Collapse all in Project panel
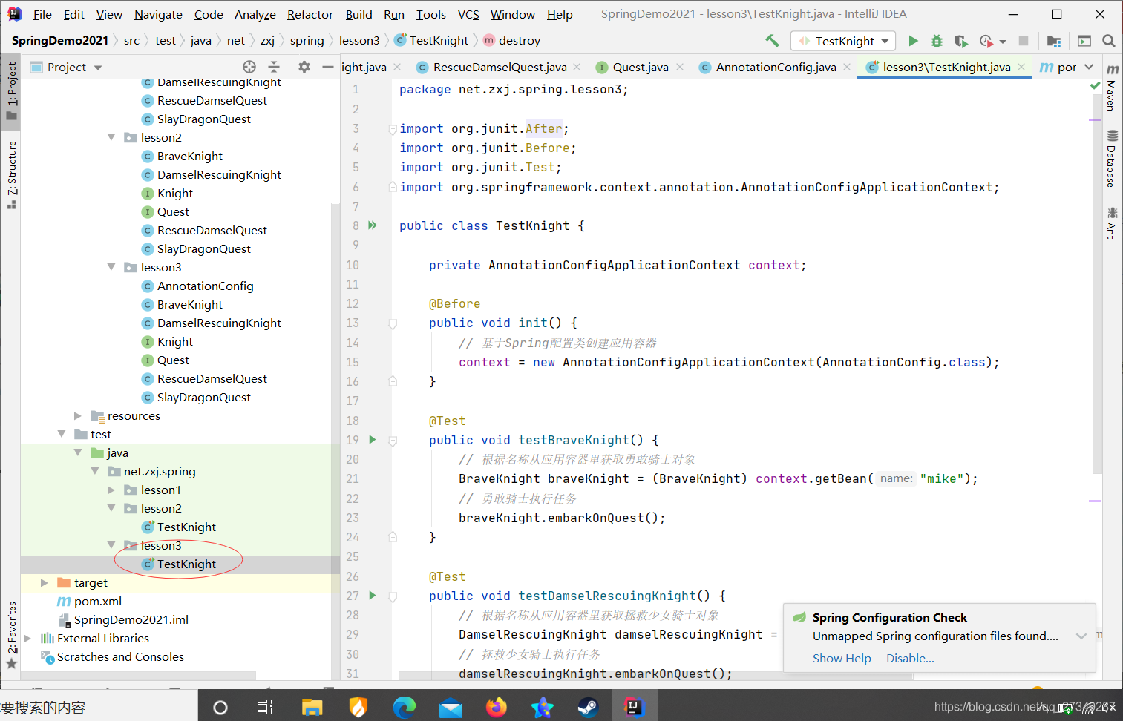 pyautogui.click(x=274, y=67)
